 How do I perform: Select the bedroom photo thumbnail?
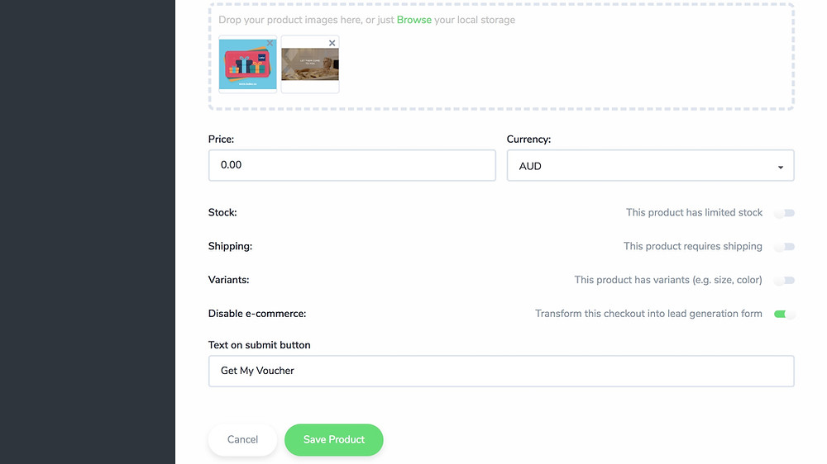pyautogui.click(x=310, y=64)
